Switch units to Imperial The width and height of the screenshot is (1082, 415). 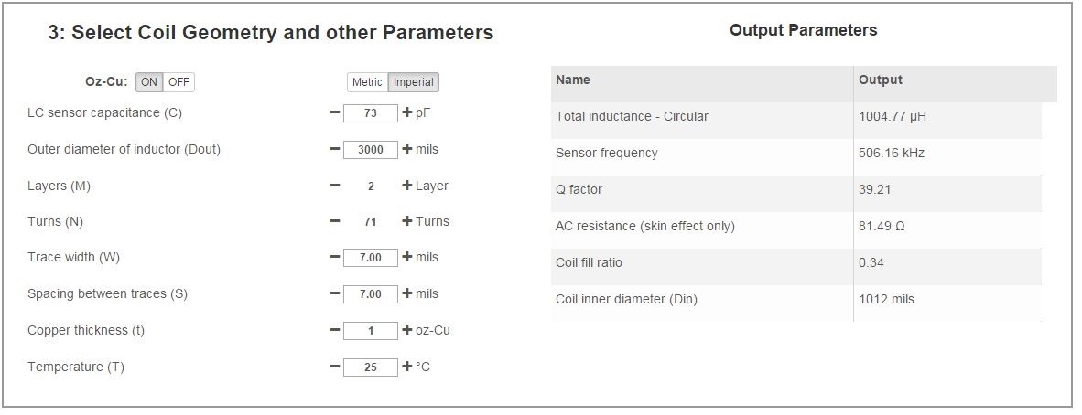click(x=413, y=82)
